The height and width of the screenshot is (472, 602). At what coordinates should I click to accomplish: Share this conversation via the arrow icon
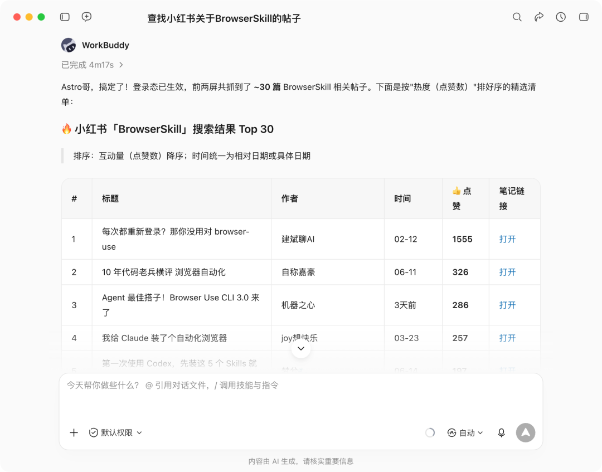point(539,17)
